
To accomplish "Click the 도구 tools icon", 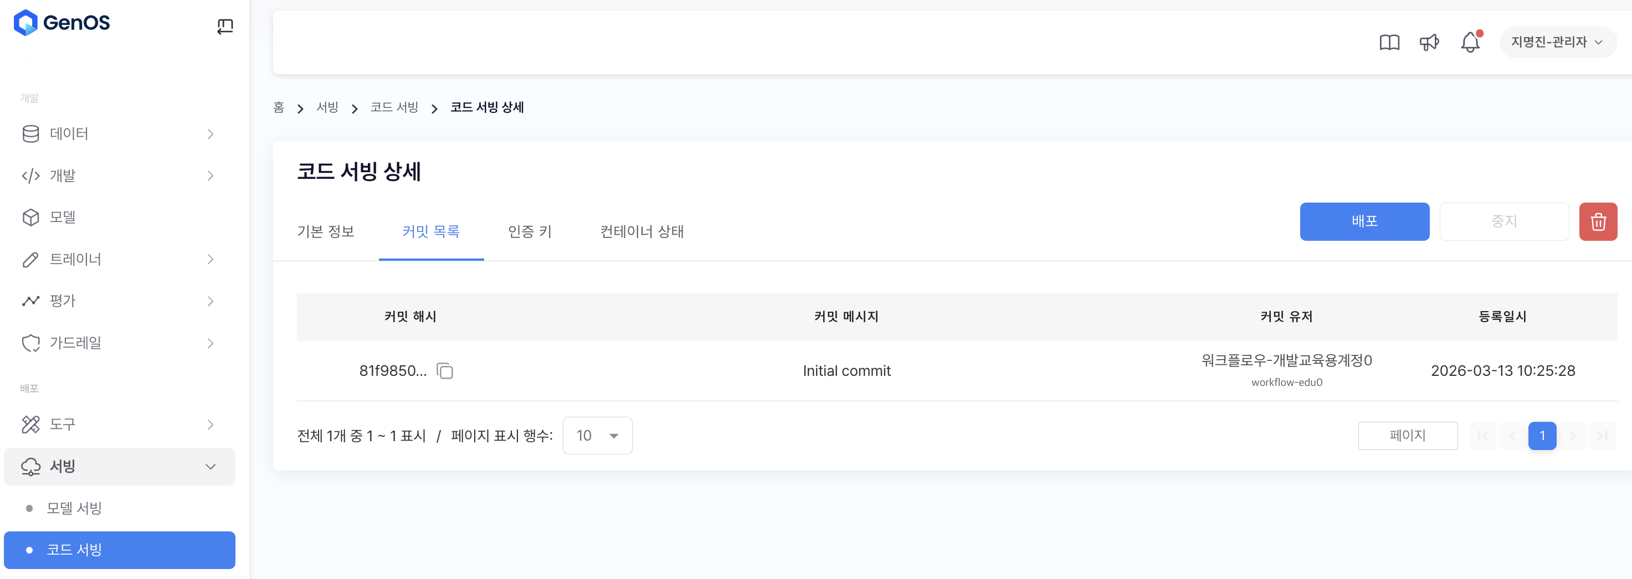I will tap(30, 425).
